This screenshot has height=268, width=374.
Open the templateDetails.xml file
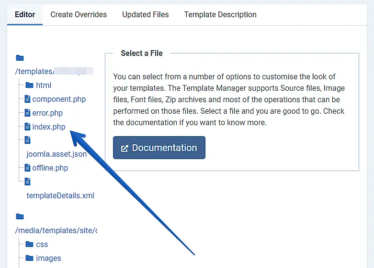[x=60, y=196]
